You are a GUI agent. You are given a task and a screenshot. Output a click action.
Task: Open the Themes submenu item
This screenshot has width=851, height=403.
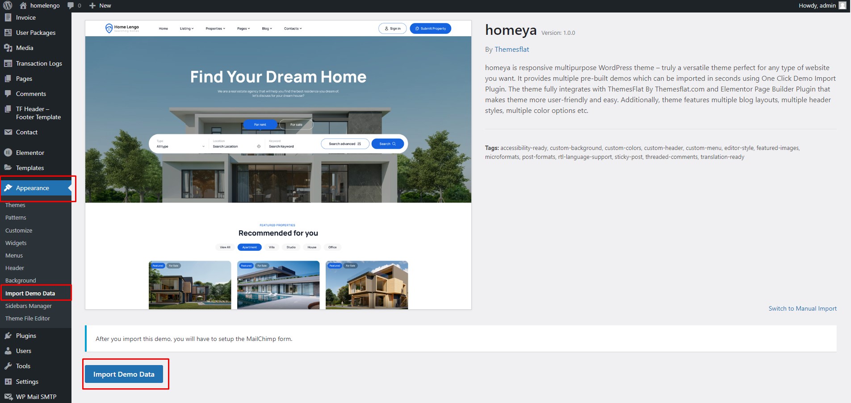15,205
